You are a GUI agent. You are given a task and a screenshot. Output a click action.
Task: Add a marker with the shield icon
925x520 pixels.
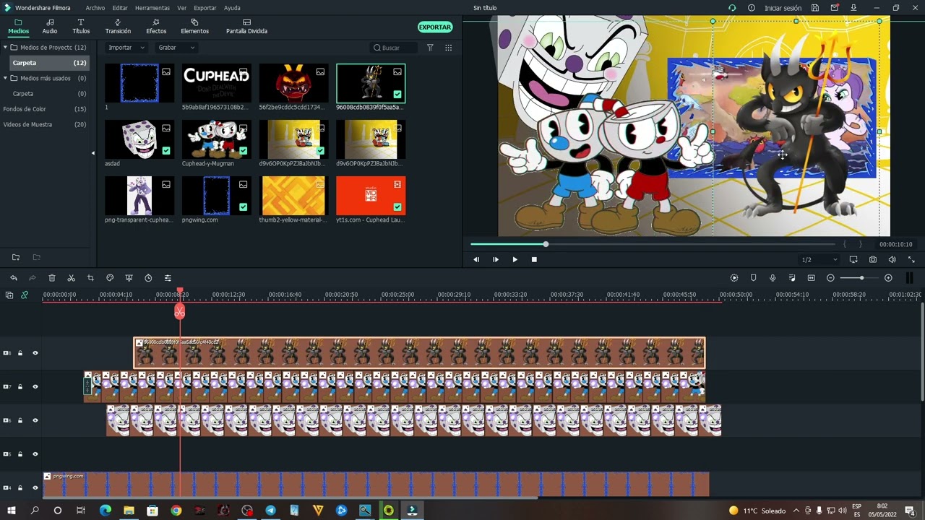753,278
